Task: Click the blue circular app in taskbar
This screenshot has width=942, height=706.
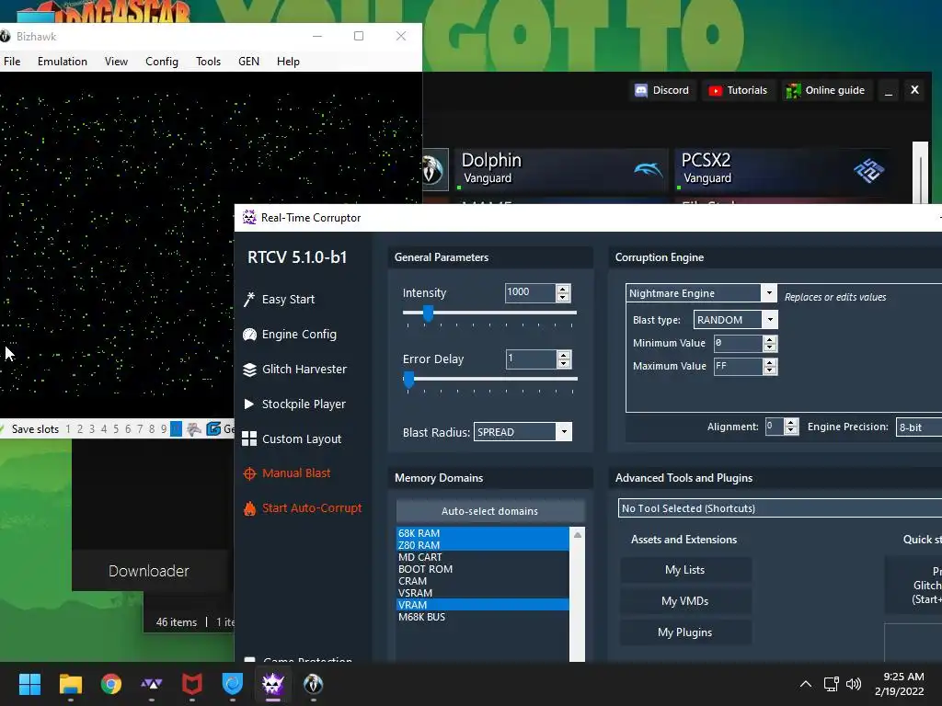Action: pyautogui.click(x=232, y=684)
